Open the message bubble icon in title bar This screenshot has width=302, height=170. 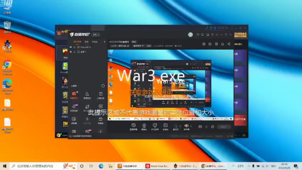(202, 35)
